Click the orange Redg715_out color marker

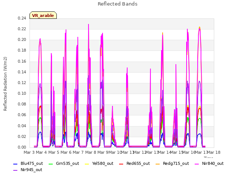(x=158, y=164)
